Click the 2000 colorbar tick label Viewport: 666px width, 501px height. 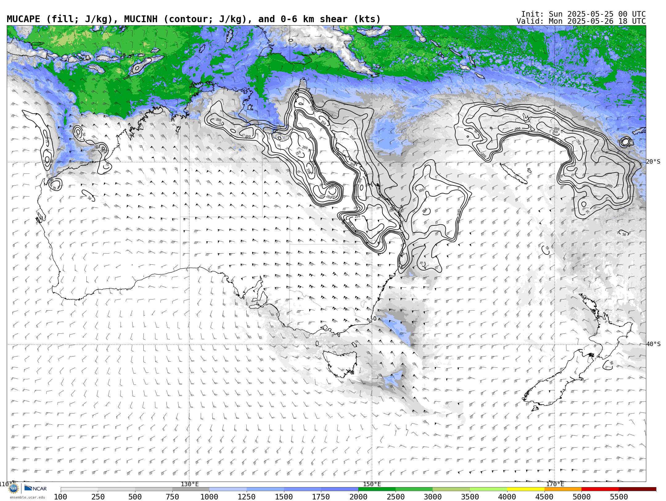[x=358, y=497]
